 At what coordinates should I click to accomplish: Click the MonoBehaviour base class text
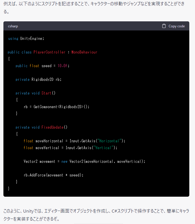point(84,52)
